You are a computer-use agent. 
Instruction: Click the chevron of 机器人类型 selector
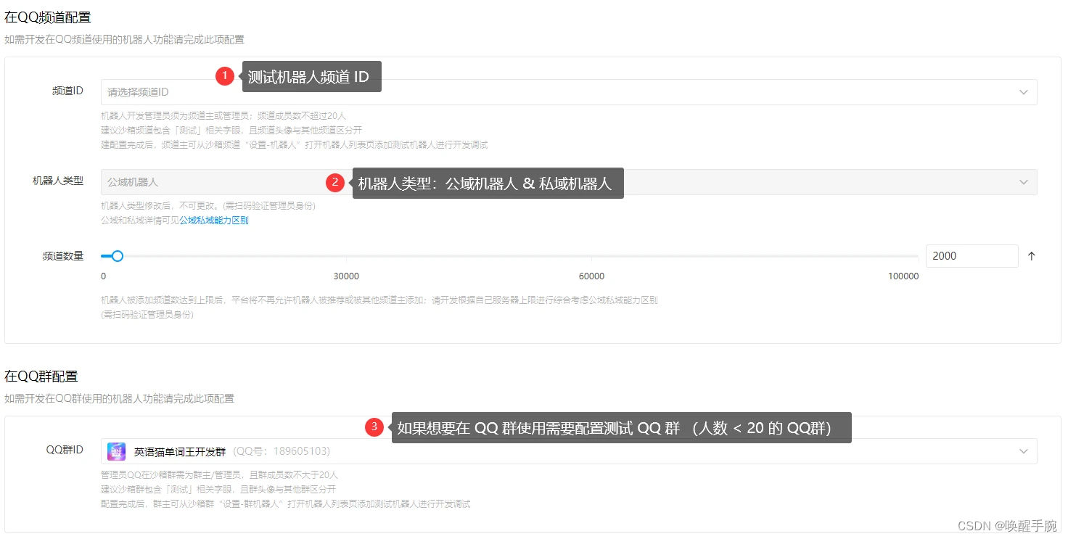pyautogui.click(x=1024, y=182)
